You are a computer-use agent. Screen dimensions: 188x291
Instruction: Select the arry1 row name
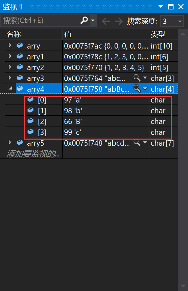tap(35, 57)
